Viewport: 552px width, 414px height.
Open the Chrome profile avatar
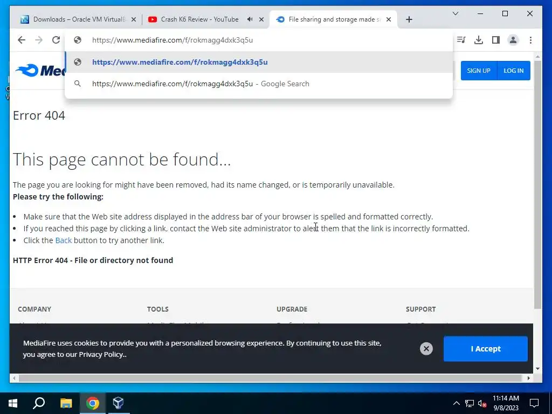coord(513,40)
